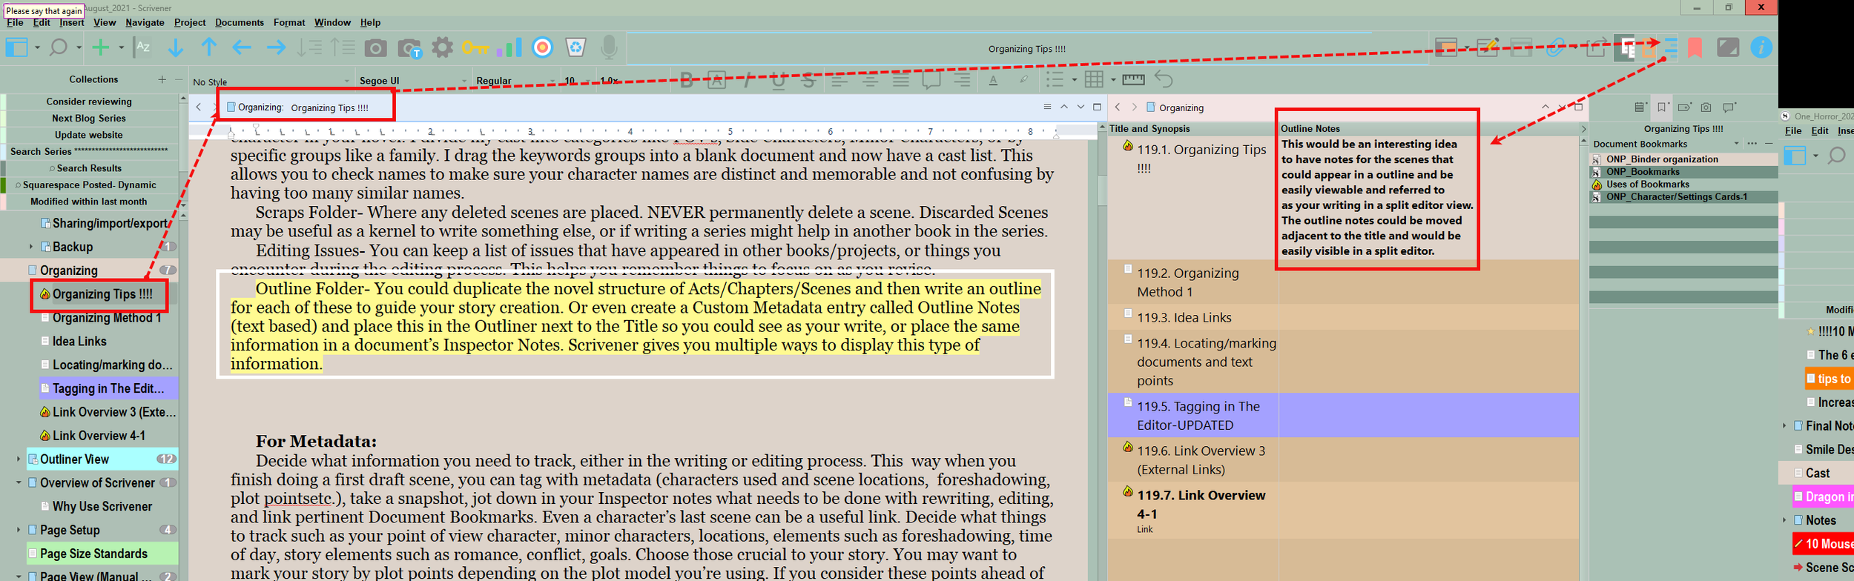This screenshot has width=1854, height=581.
Task: Open inspector Comments speech bubble tab
Action: point(1729,107)
